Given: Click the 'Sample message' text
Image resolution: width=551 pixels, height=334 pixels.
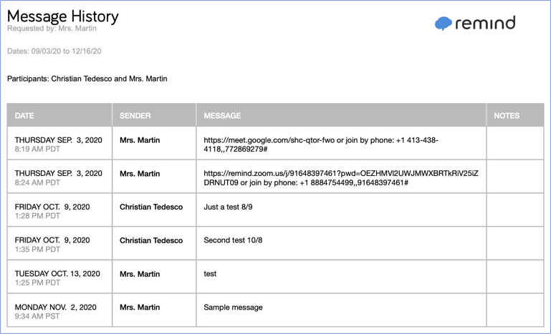Looking at the screenshot, I should coord(233,307).
